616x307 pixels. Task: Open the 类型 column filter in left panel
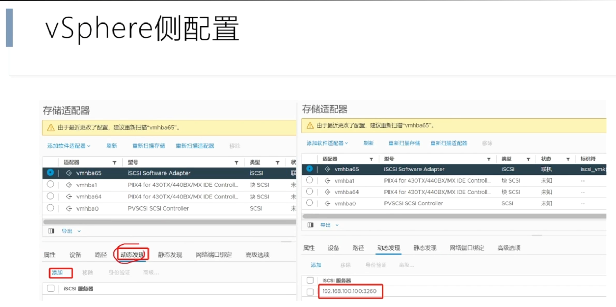tap(278, 162)
